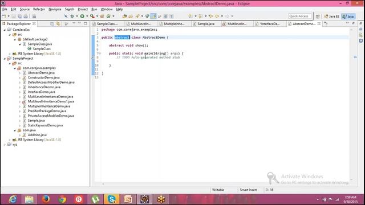Collapse the SampleProject tree node

[5, 59]
